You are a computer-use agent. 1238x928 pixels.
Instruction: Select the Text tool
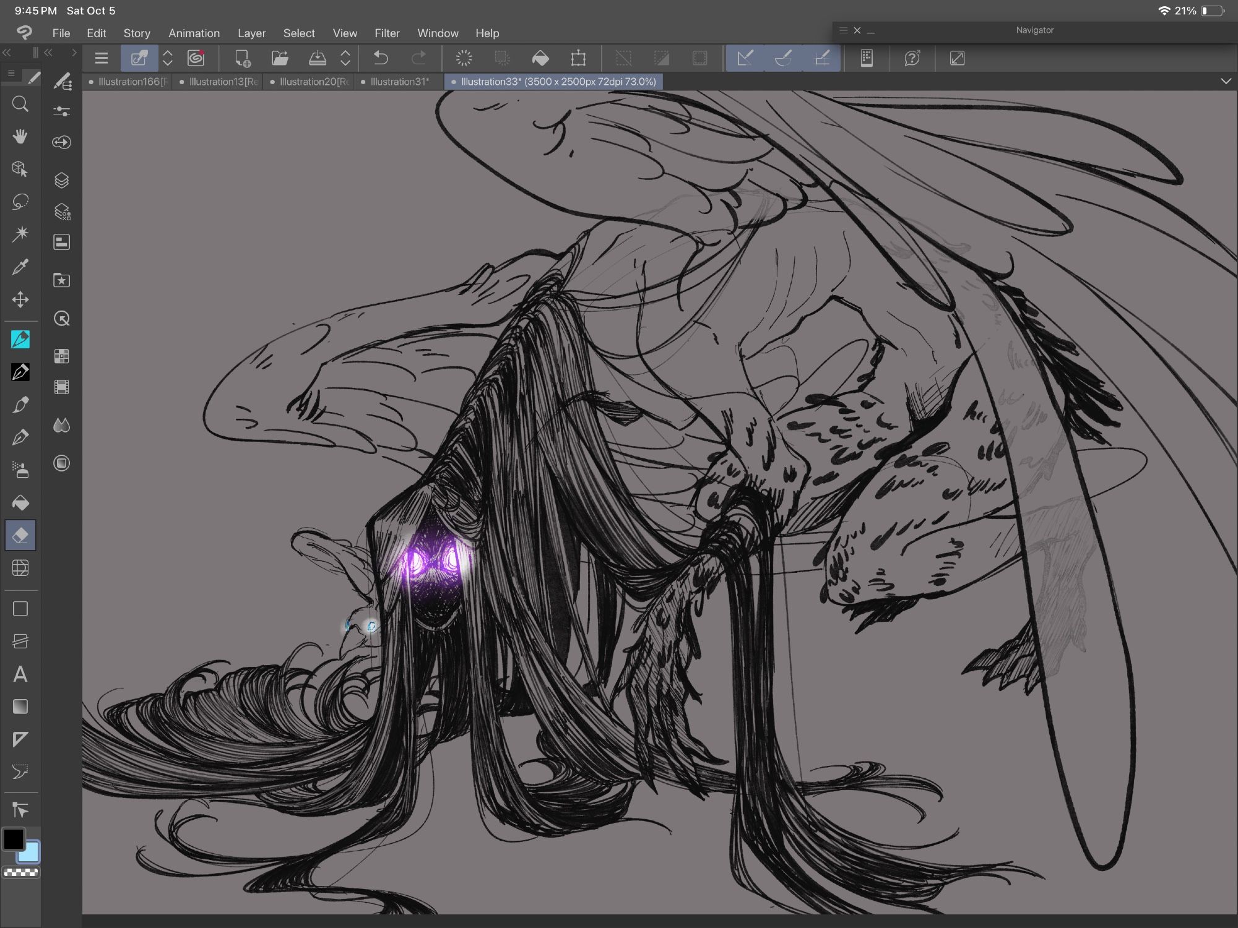[20, 674]
